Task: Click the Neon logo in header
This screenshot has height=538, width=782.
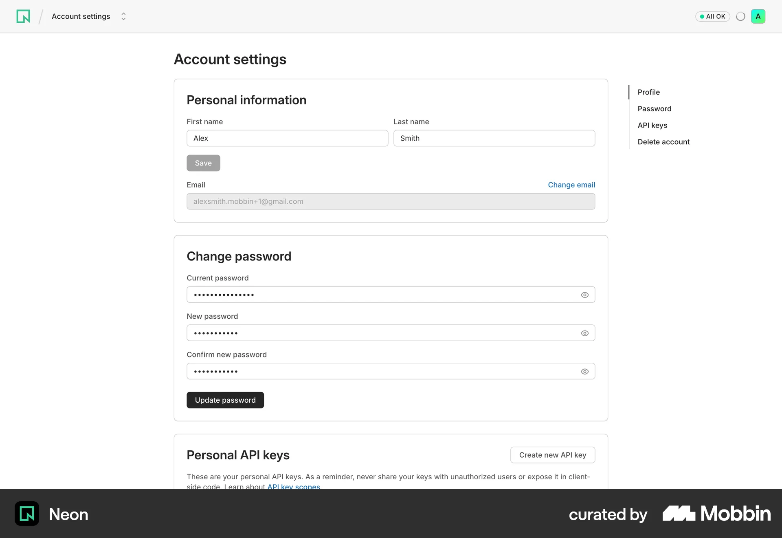Action: (23, 16)
